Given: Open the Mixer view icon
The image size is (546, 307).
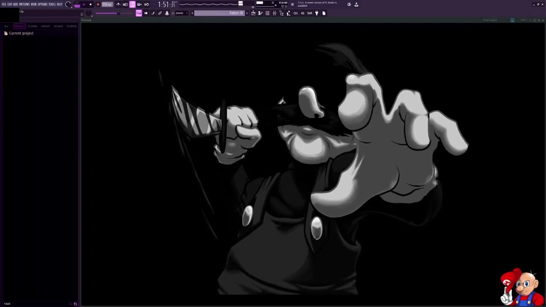Looking at the screenshot, I should coord(274,13).
